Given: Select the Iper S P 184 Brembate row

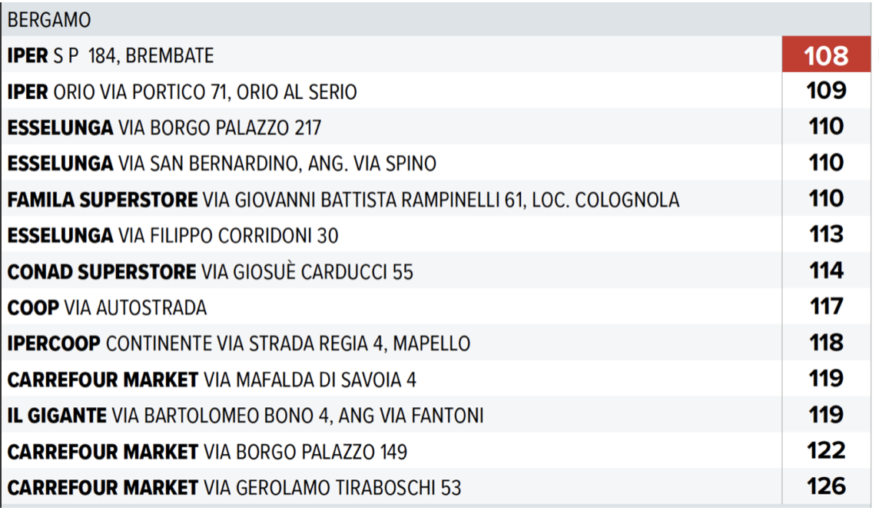Looking at the screenshot, I should (x=111, y=55).
